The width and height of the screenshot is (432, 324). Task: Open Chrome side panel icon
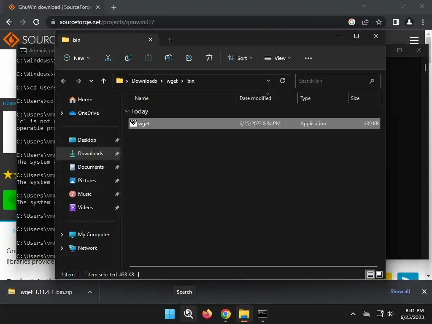396,22
